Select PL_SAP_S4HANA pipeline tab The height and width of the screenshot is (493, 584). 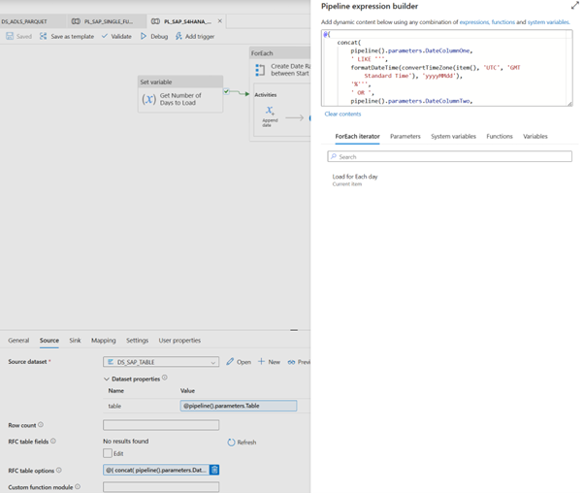click(181, 21)
